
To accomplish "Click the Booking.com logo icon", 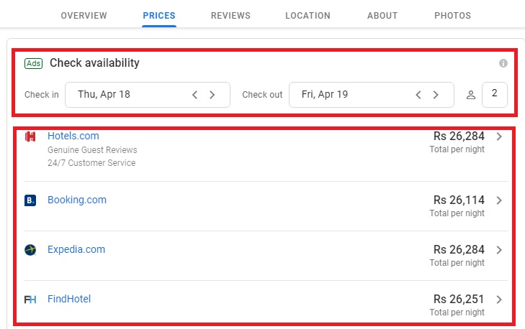I will pos(30,200).
